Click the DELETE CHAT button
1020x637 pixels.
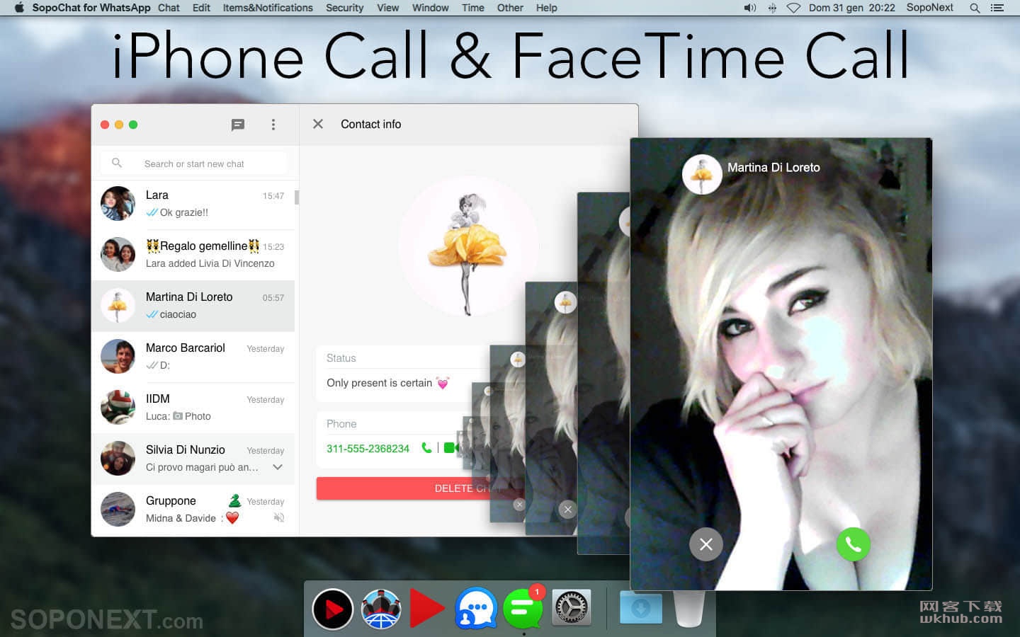421,488
